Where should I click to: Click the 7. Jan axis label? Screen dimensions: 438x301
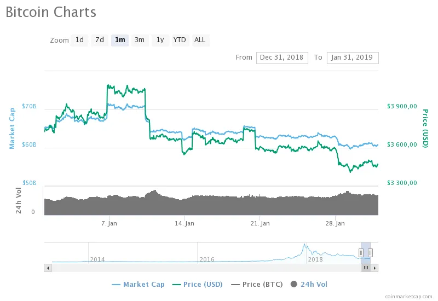pos(109,223)
